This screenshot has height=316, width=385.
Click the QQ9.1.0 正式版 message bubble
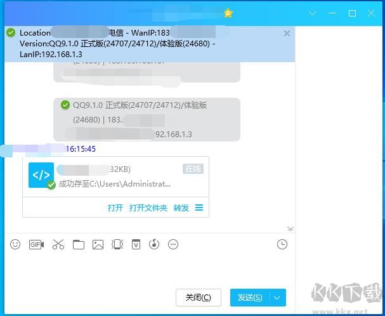click(147, 119)
